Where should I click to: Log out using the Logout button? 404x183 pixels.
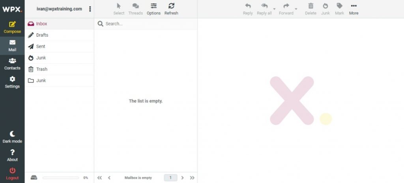click(x=12, y=171)
